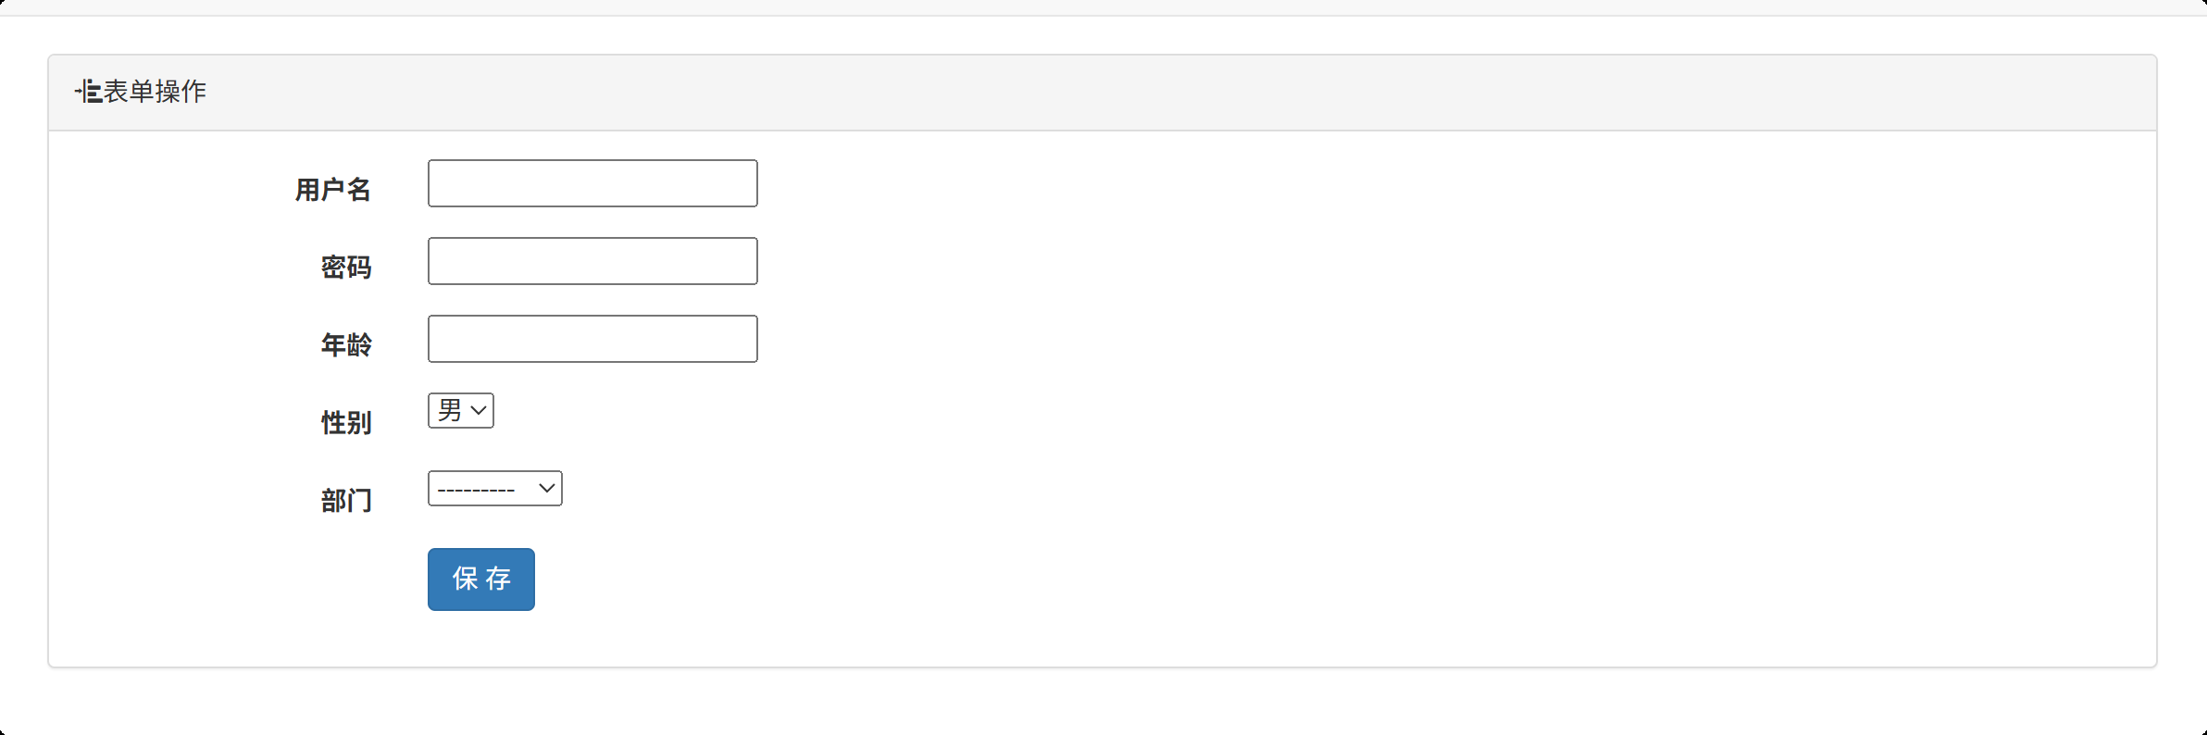Click the 密码 label text

(x=345, y=268)
